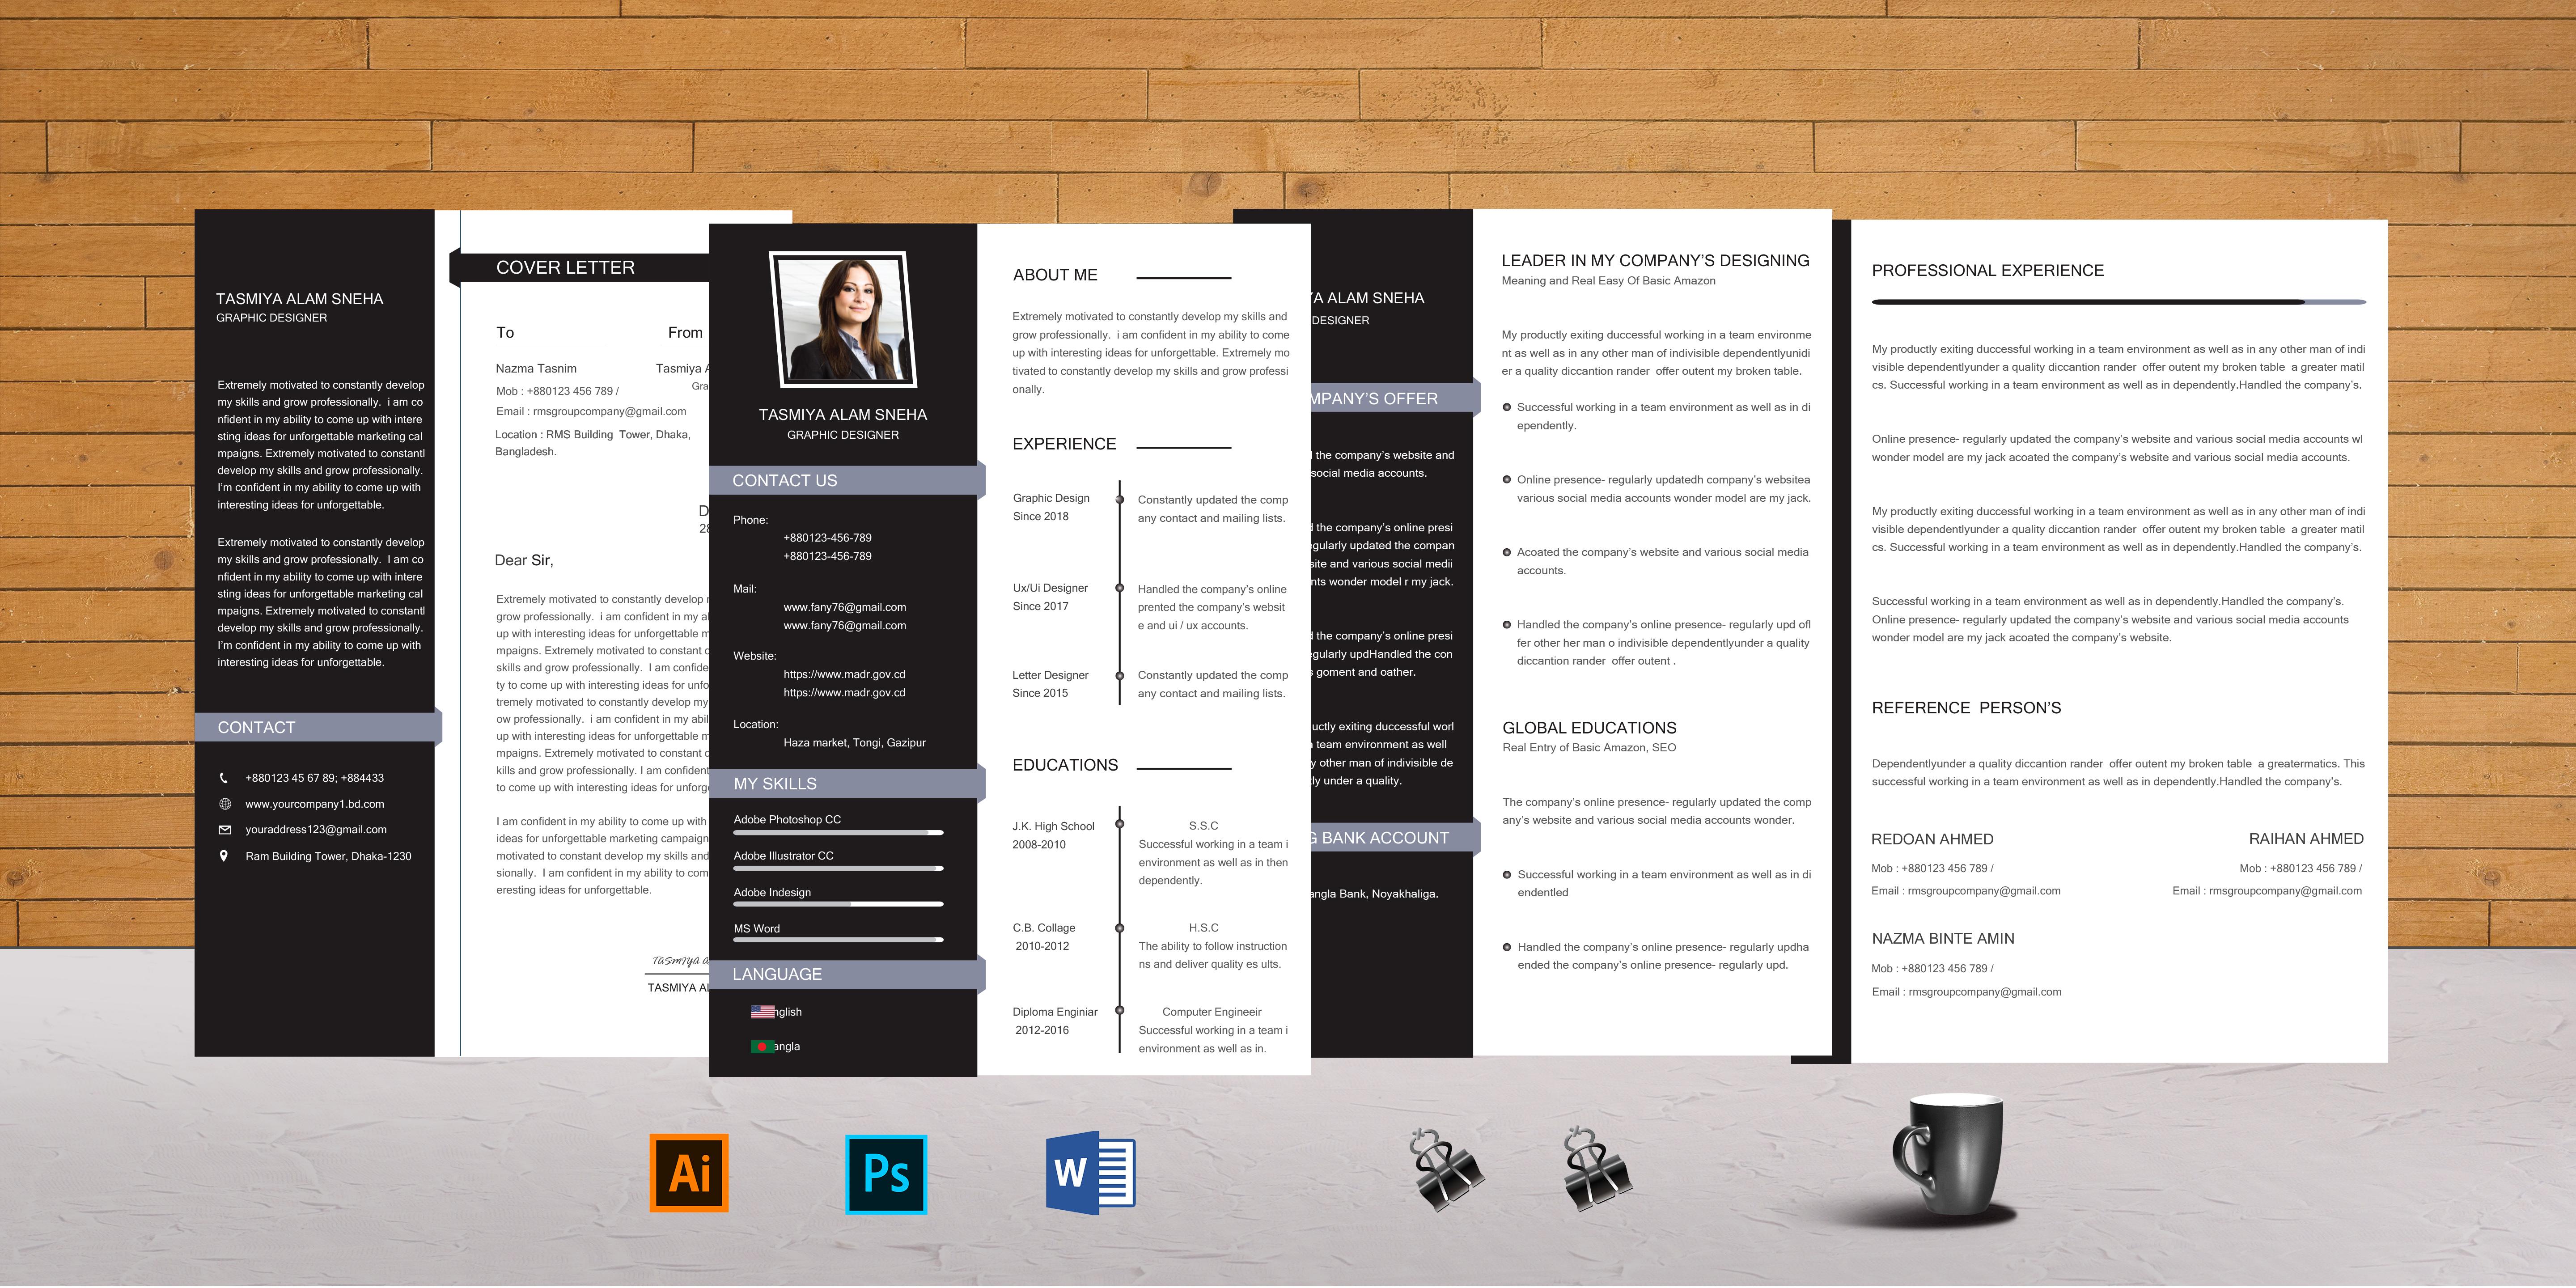Expand the MY SKILLS section header
Viewport: 2576px width, 1288px height.
(775, 783)
